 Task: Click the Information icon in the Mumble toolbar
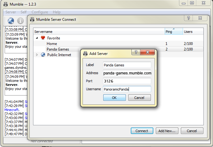[20, 21]
